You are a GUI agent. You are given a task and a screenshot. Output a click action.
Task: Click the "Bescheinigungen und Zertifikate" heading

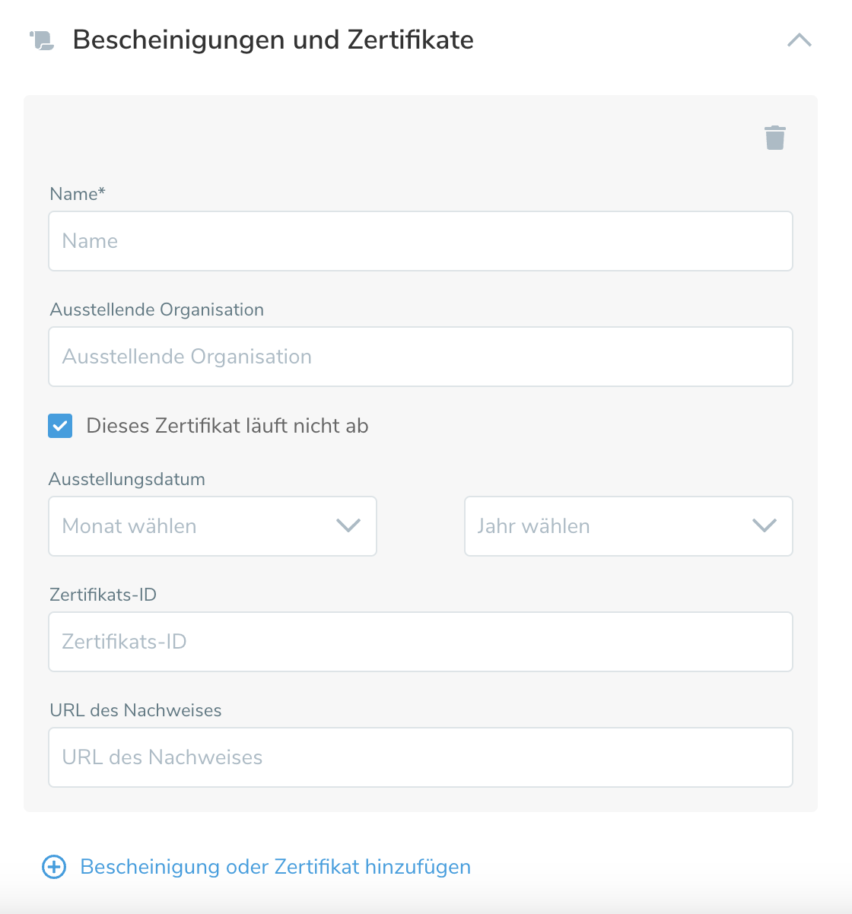273,40
